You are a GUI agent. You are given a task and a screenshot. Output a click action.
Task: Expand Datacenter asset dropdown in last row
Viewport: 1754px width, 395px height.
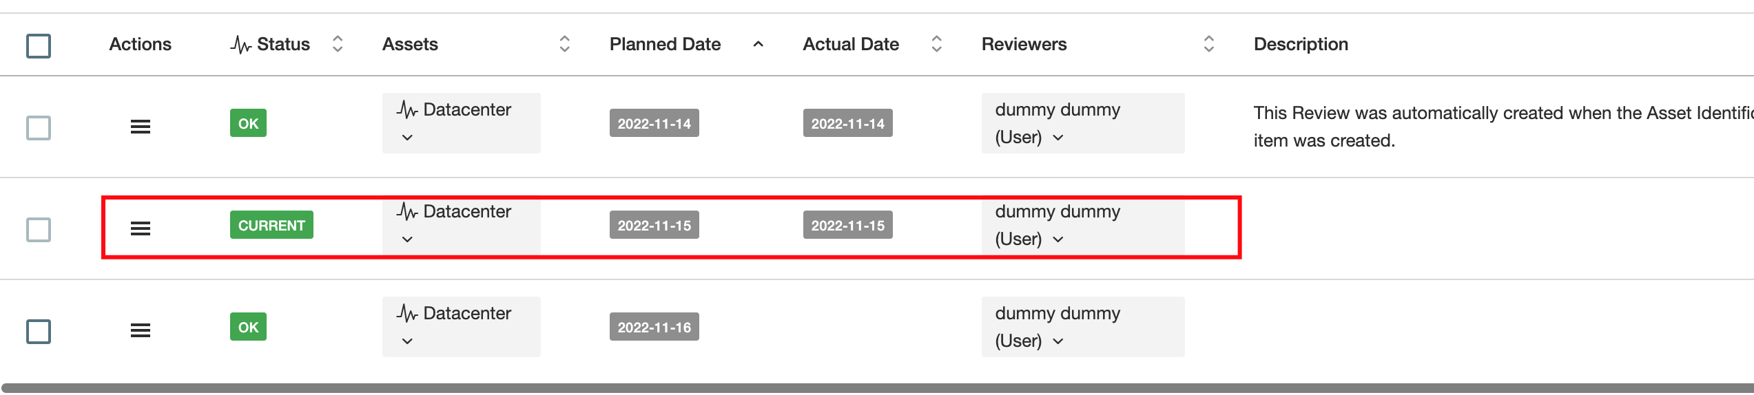(407, 341)
